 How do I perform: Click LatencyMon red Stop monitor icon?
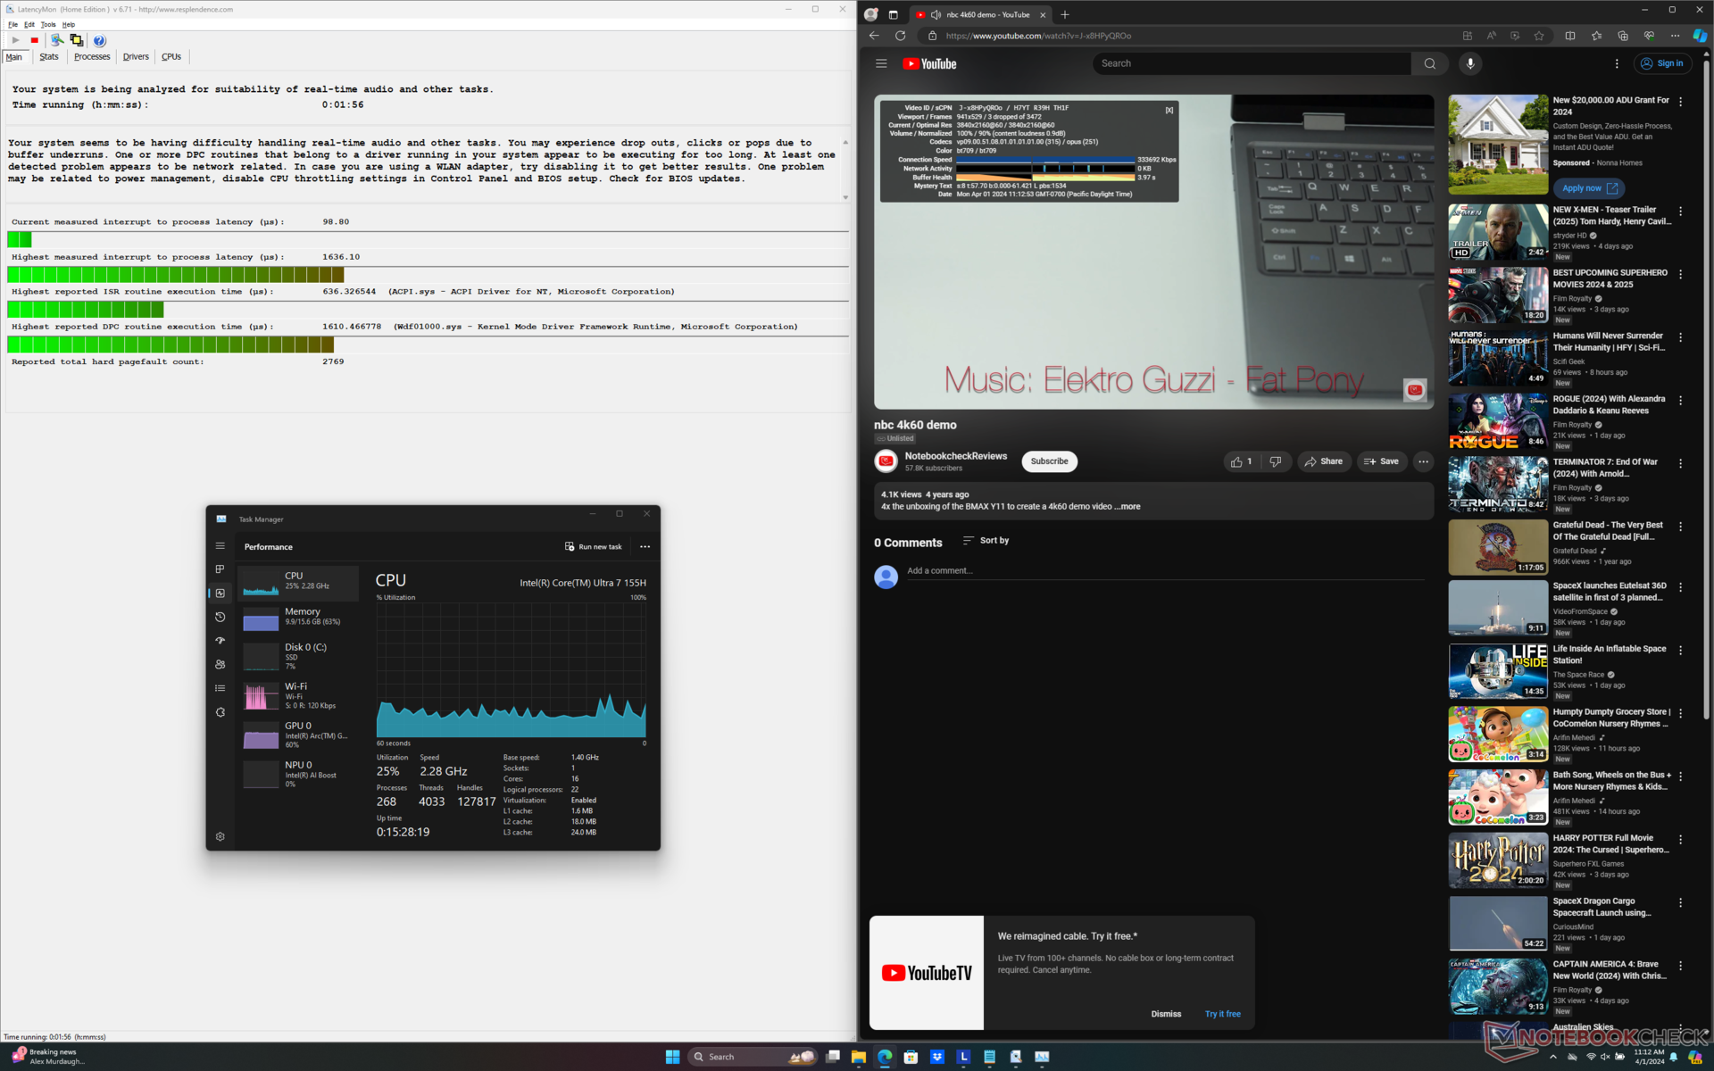[35, 40]
